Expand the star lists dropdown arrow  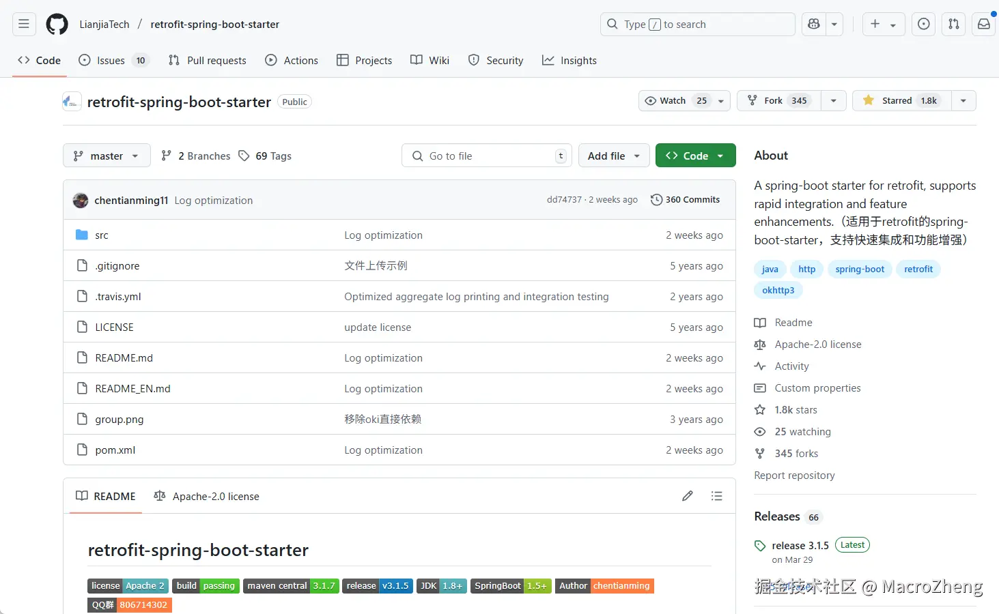[963, 100]
